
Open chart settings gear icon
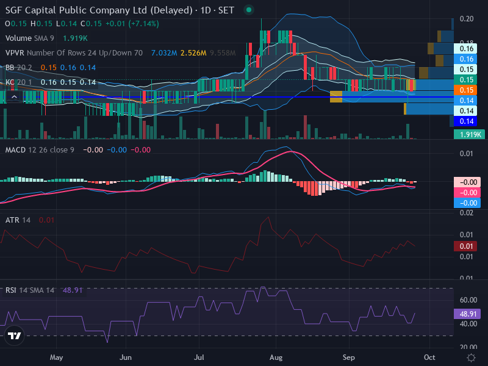point(471,357)
